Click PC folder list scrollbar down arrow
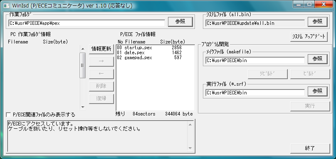Image resolution: width=336 pixels, height=159 pixels. click(x=83, y=107)
